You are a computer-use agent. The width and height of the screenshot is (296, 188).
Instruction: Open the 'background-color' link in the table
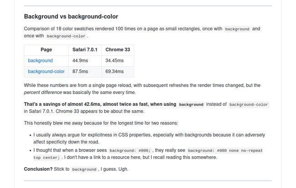click(46, 71)
